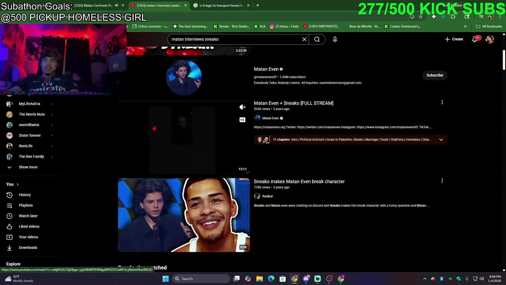
Task: Open MyLifeAsEva subscription
Action: (x=30, y=104)
